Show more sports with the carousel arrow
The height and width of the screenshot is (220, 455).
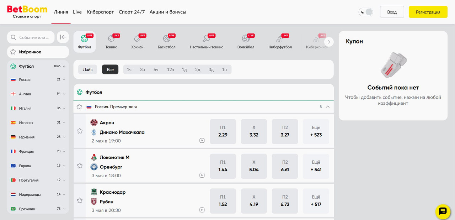(x=329, y=42)
